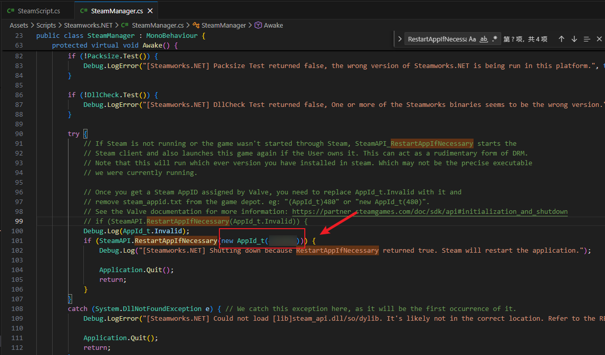Click the class symbol icon before SteamManager breadcrumb
This screenshot has width=605, height=355.
point(196,25)
